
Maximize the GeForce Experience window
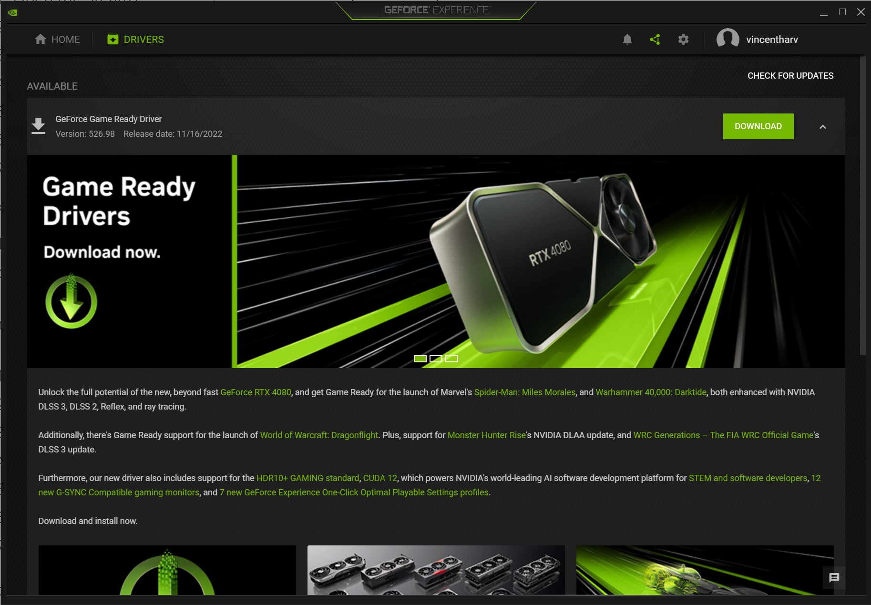(x=842, y=12)
